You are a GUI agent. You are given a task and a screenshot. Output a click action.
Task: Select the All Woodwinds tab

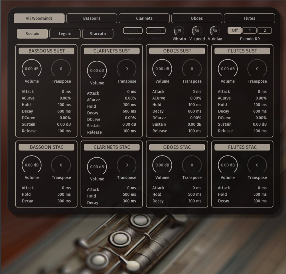tap(39, 18)
